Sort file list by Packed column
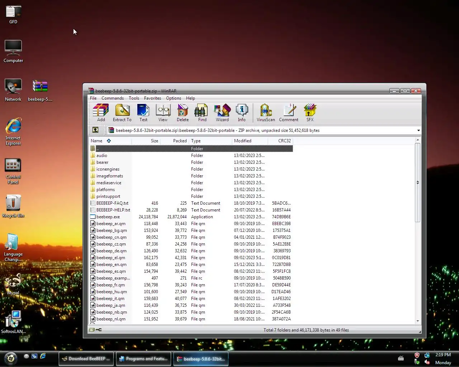 (175, 140)
